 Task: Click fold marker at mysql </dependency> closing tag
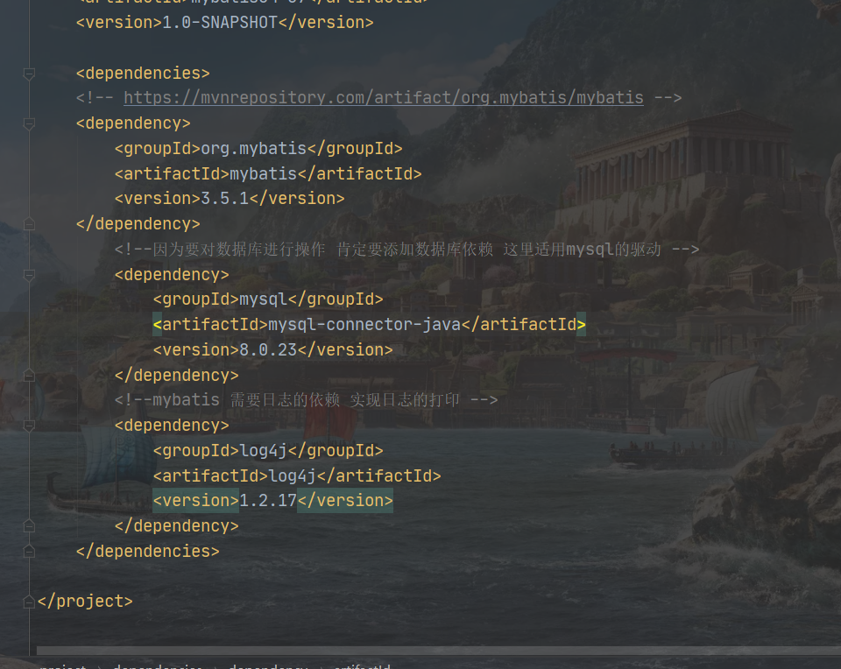tap(30, 376)
